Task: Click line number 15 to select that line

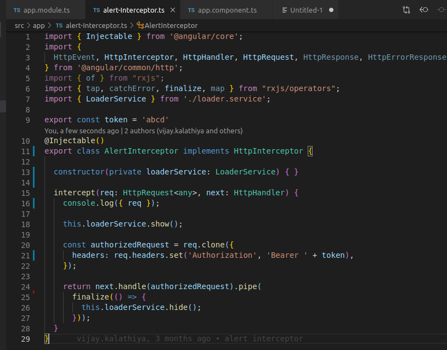Action: pos(25,193)
